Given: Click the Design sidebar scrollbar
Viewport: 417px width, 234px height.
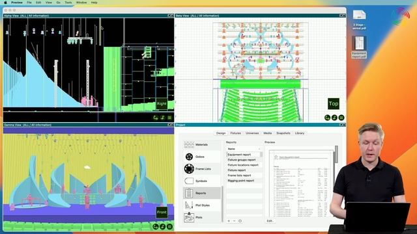Looking at the screenshot, I should coord(222,204).
